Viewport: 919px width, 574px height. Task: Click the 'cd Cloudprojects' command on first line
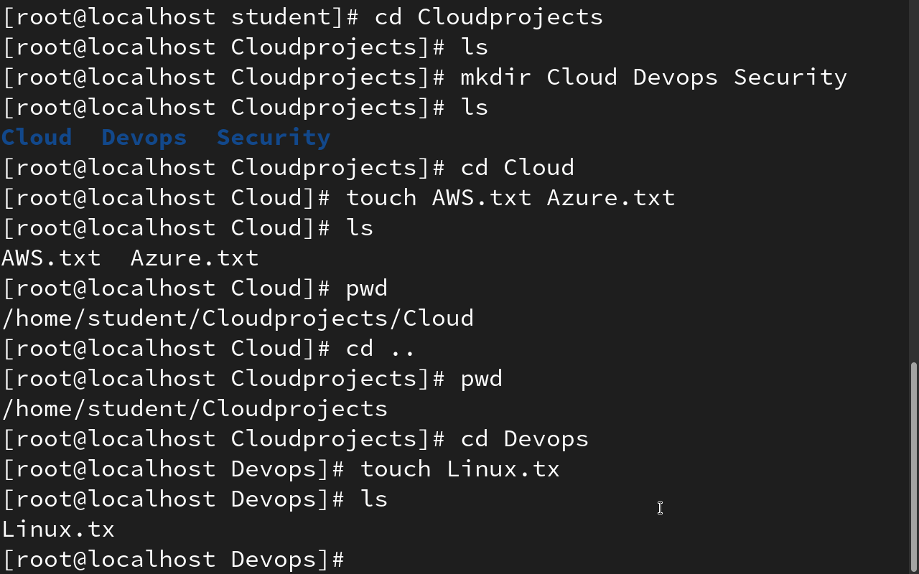489,17
